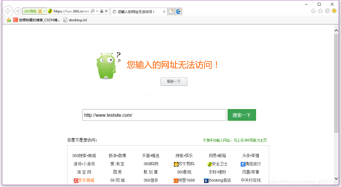Click the 安全卫士 link with icon
The height and width of the screenshot is (187, 341).
point(218,164)
